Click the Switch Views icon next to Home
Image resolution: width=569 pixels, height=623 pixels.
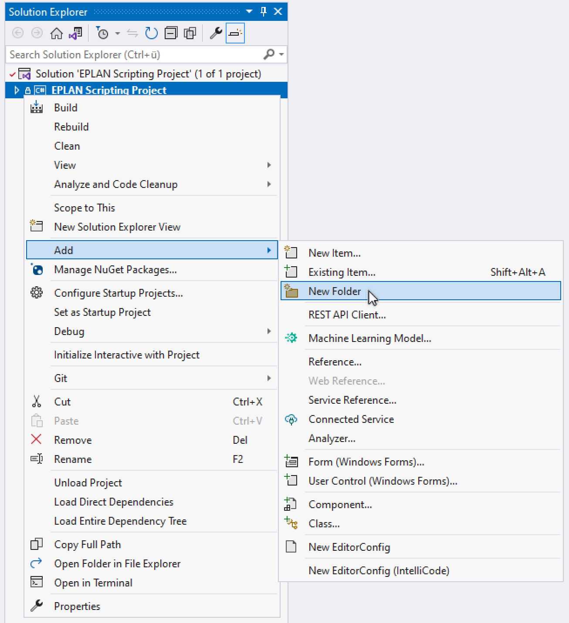[x=76, y=33]
